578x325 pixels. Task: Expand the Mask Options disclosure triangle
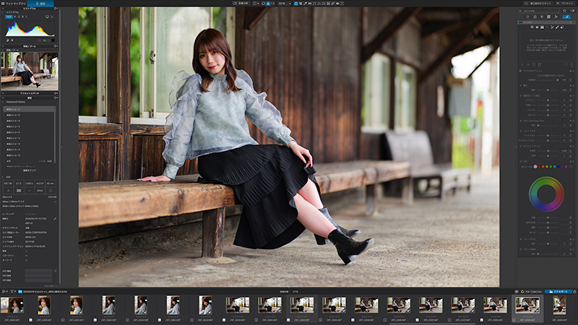click(520, 71)
